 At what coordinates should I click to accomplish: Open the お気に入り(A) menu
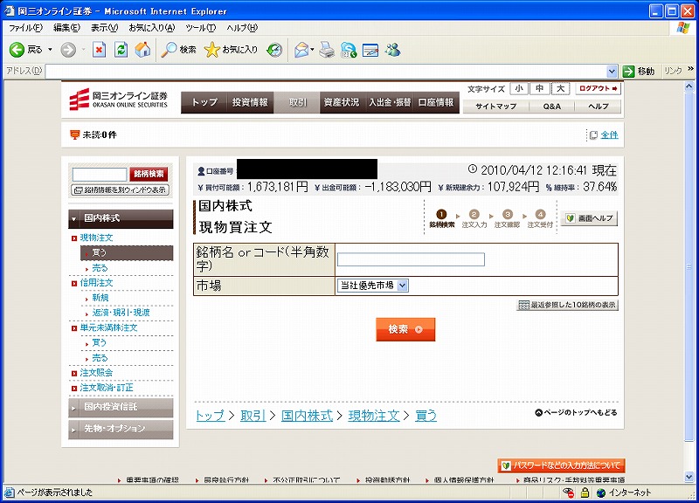152,28
